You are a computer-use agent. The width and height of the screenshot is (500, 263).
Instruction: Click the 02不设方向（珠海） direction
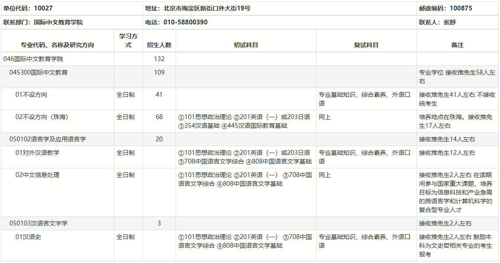click(x=42, y=117)
